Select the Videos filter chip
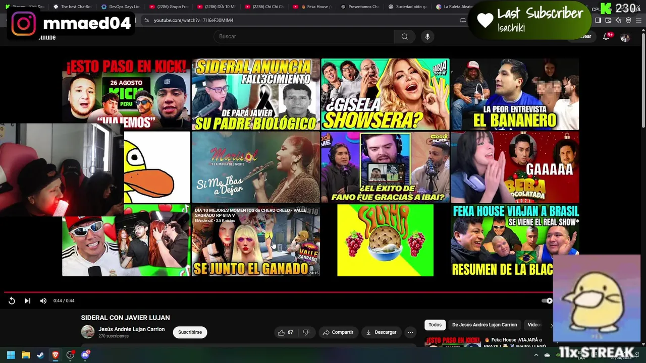 tap(534, 325)
